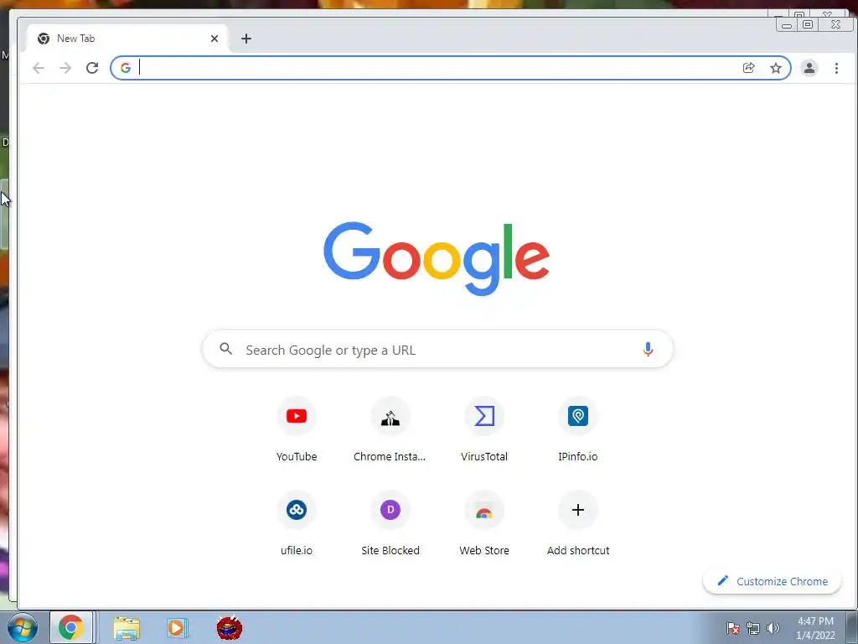
Task: Open the Chrome profile avatar
Action: click(x=809, y=68)
